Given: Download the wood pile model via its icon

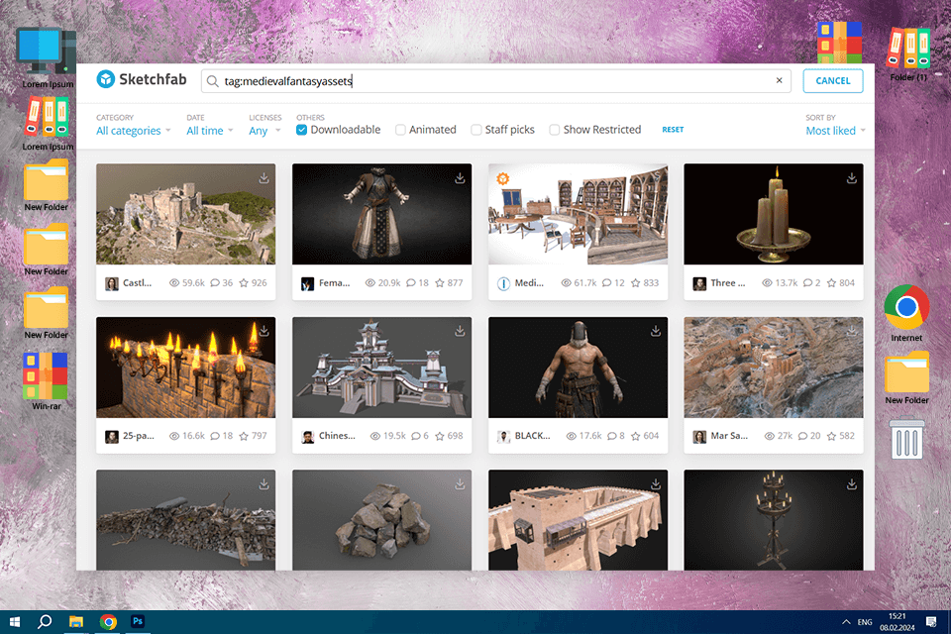Looking at the screenshot, I should (x=264, y=484).
